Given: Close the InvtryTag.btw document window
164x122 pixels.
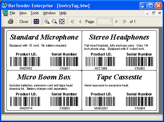Looking at the screenshot, I should (160, 13).
